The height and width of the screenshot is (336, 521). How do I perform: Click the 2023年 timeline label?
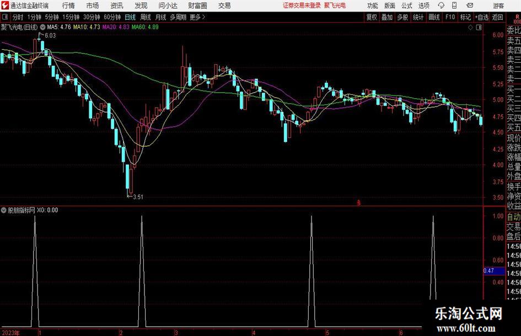10,333
